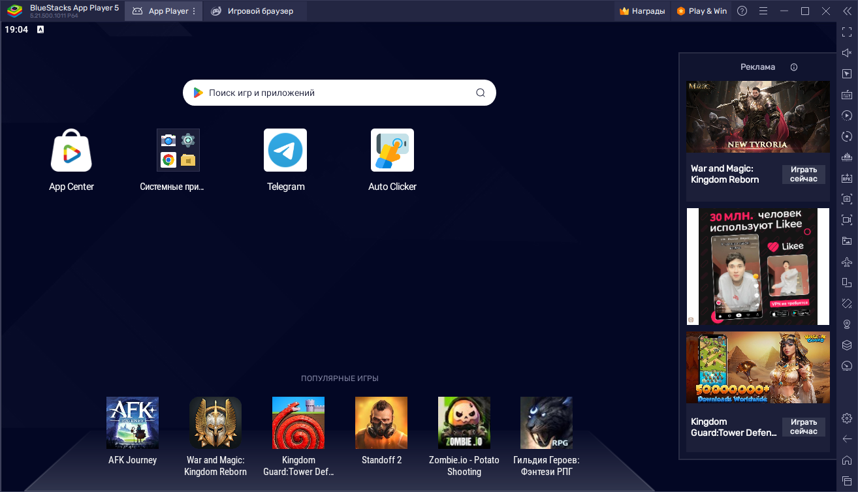Open Гильдия Героев: Фэнтези РПГ game
858x492 pixels.
pos(547,423)
